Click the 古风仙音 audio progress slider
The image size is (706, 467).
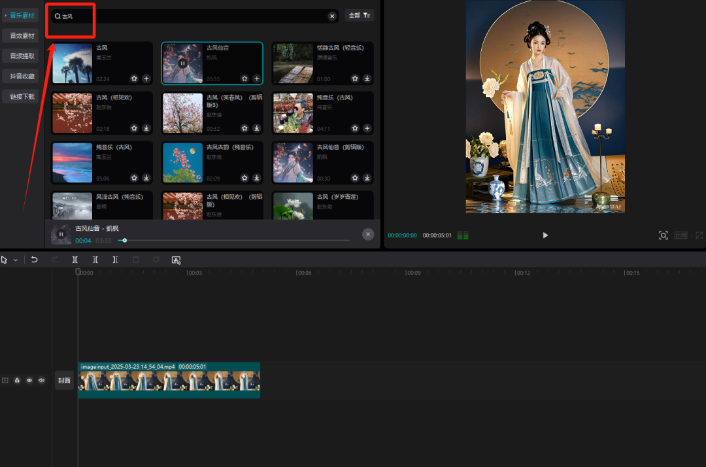point(235,241)
